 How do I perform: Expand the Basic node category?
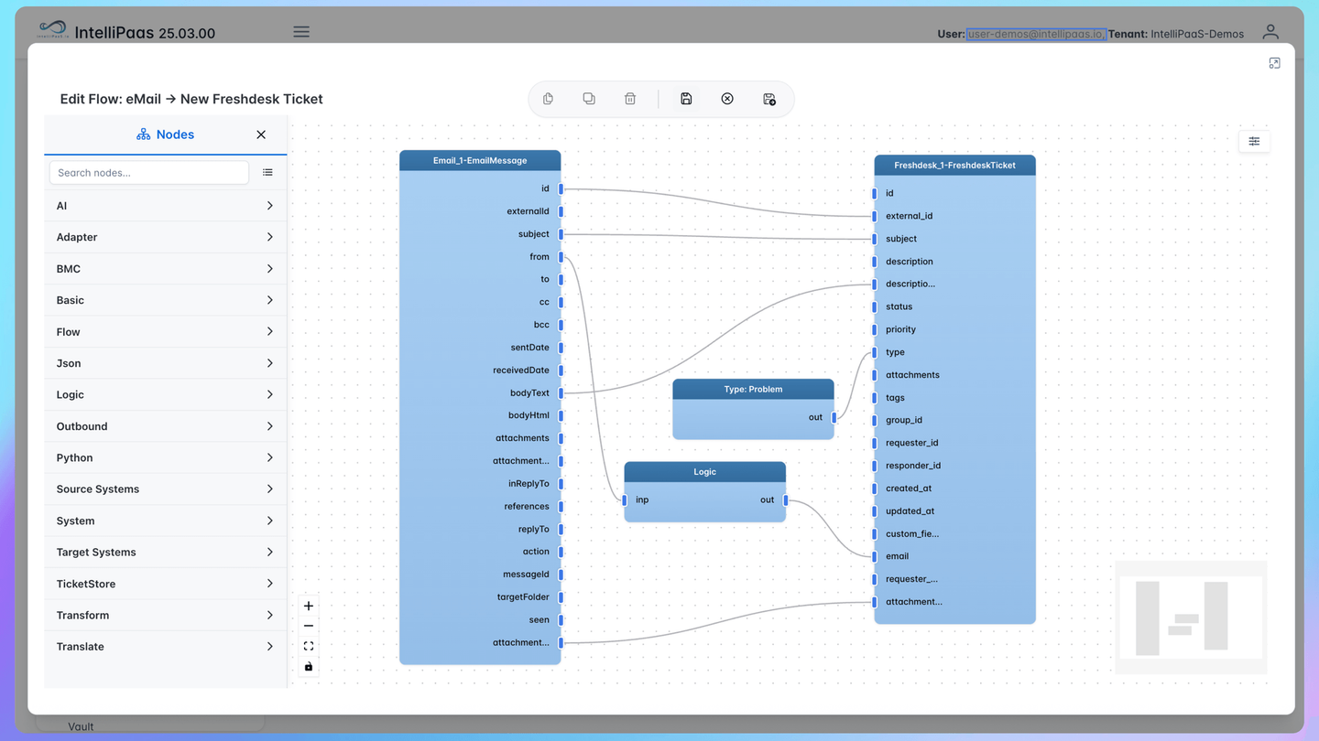[165, 300]
